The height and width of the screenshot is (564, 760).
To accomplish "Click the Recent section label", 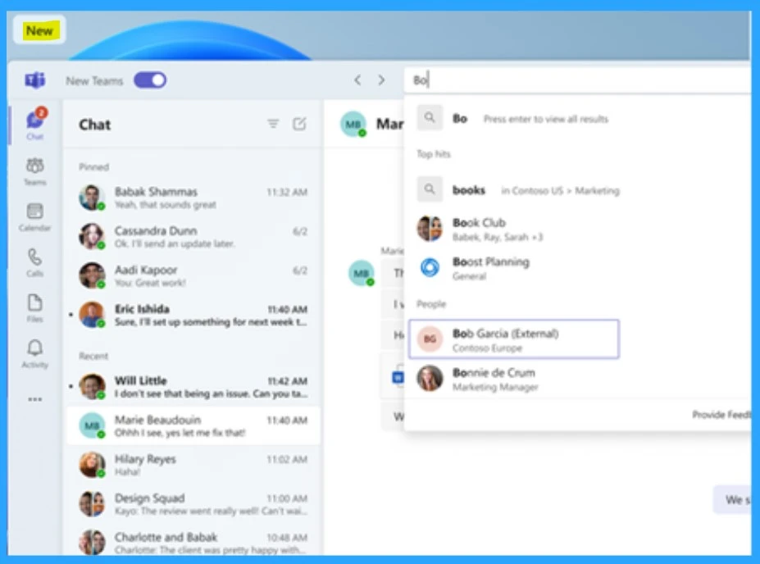I will pos(93,356).
